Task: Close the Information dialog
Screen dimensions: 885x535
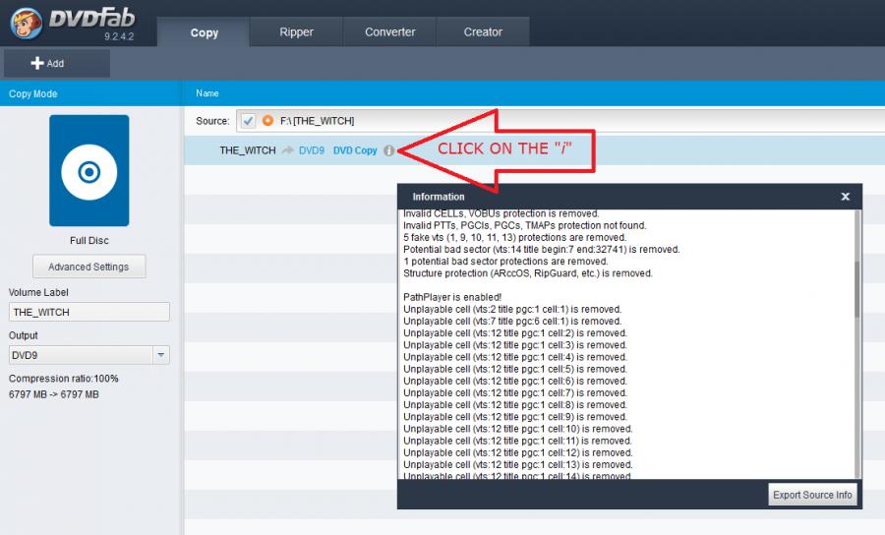Action: click(x=845, y=197)
